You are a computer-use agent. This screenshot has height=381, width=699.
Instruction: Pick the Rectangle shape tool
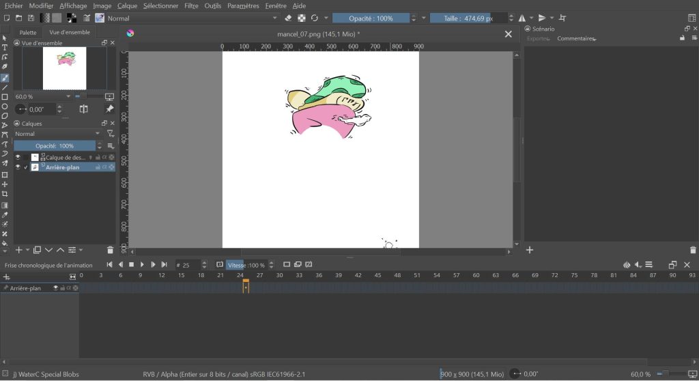(x=5, y=97)
